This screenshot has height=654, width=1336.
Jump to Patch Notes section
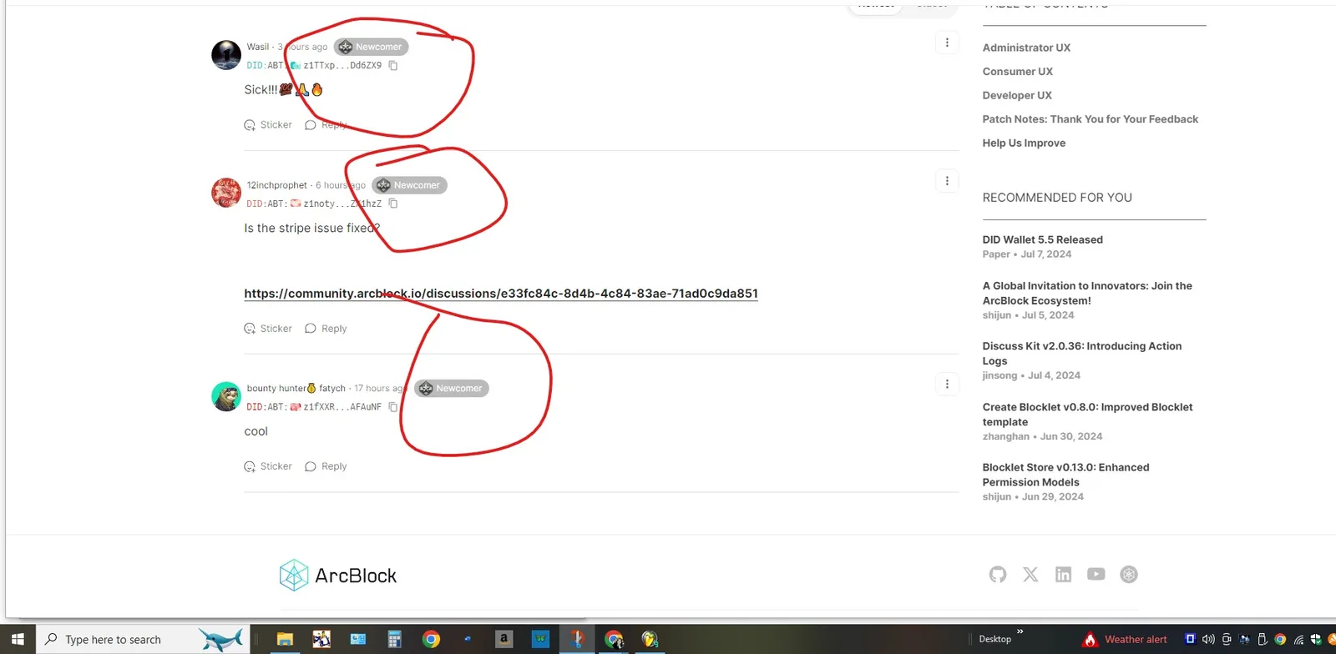pyautogui.click(x=1090, y=119)
